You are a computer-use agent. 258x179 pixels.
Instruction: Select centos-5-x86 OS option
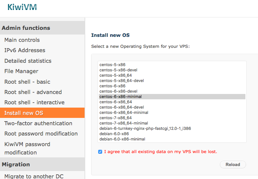tap(172, 65)
